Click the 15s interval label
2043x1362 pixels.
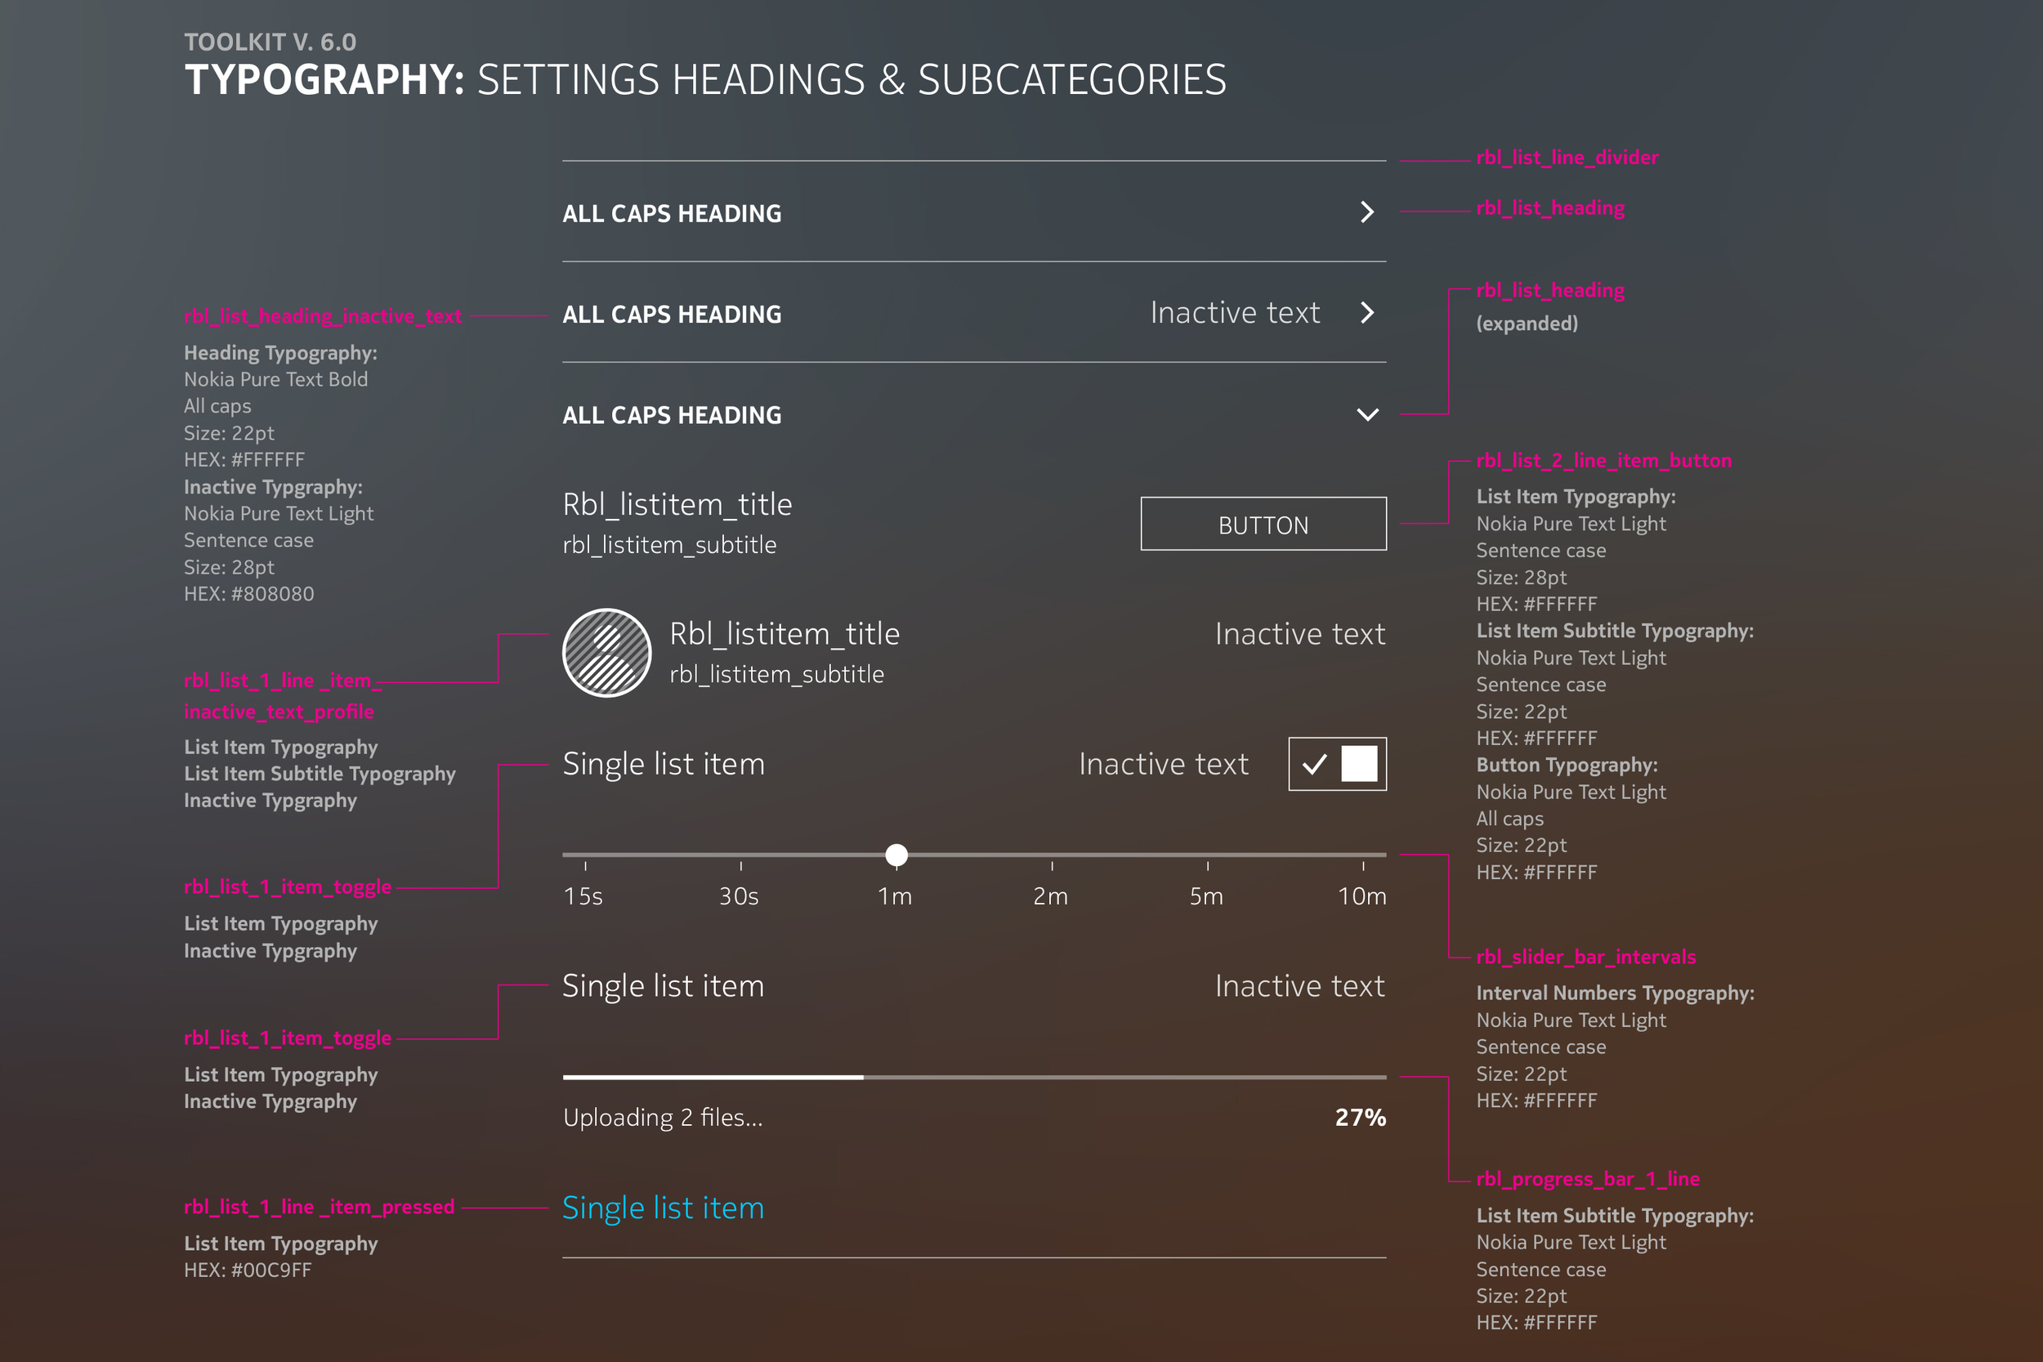pyautogui.click(x=583, y=896)
